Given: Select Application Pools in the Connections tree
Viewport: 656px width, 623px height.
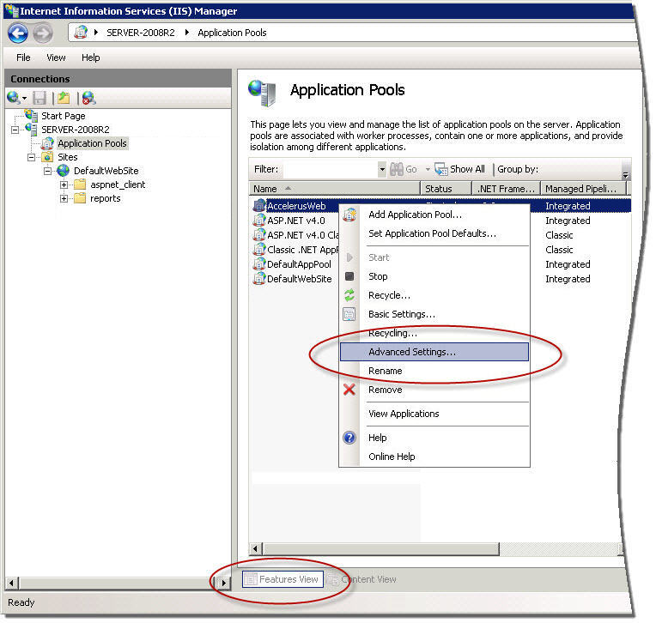Looking at the screenshot, I should click(92, 143).
